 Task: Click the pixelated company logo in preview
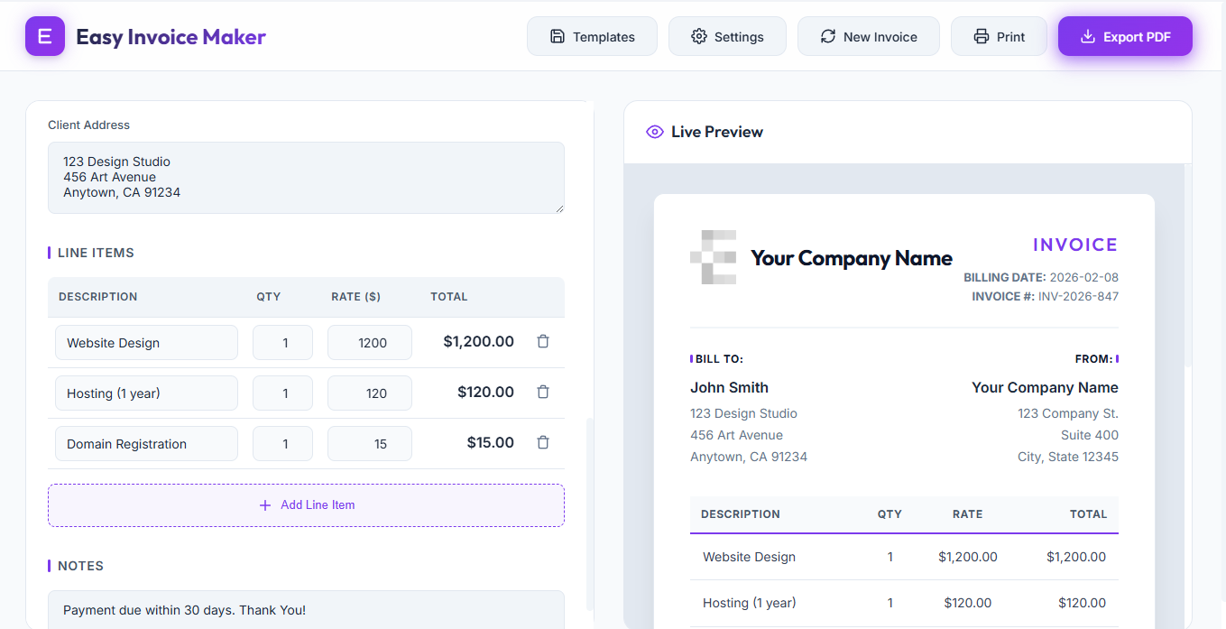tap(713, 257)
